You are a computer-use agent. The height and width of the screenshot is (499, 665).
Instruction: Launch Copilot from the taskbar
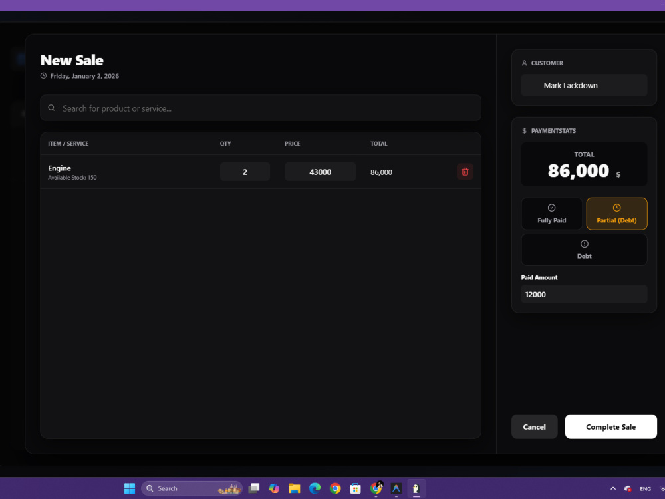274,488
